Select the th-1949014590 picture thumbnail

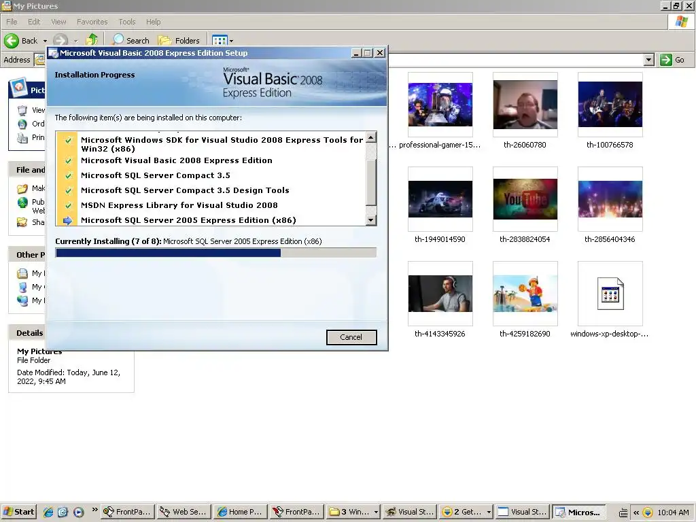pos(440,199)
